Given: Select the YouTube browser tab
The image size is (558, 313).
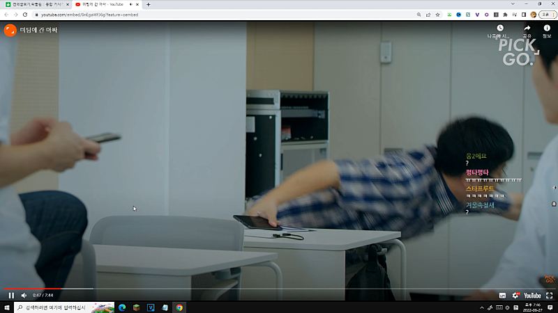Looking at the screenshot, I should (x=103, y=5).
